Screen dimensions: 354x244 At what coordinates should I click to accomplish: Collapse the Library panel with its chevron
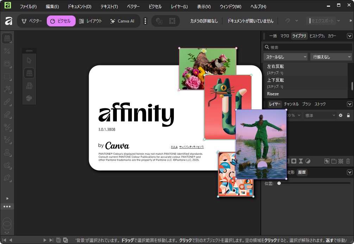pyautogui.click(x=349, y=36)
